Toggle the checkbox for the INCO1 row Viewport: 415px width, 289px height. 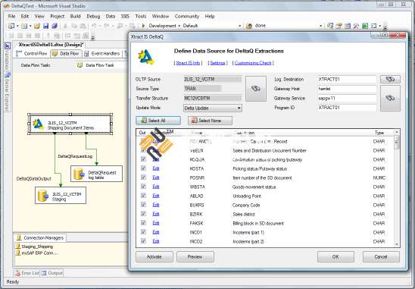143,232
